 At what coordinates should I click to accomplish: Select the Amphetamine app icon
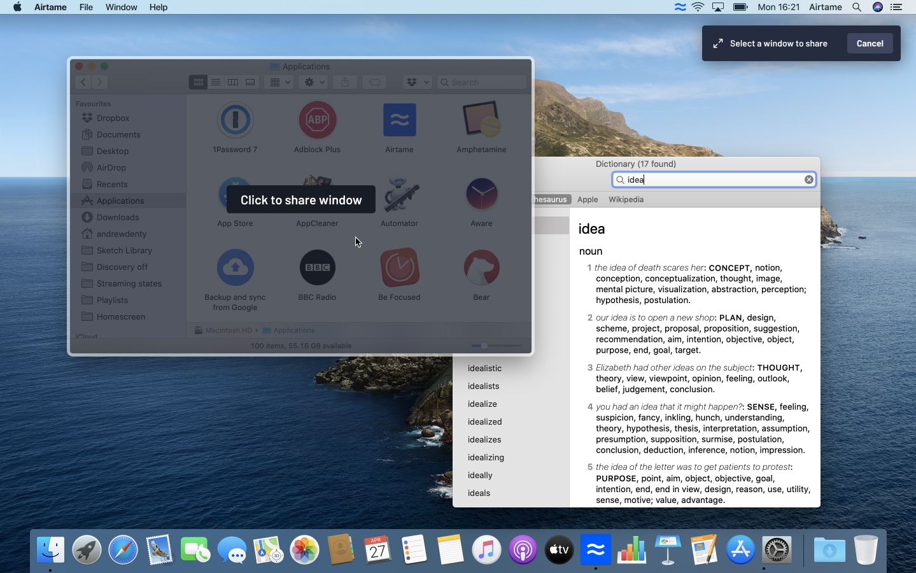click(x=481, y=120)
